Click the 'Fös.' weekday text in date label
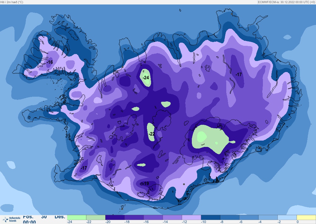The image size is (316, 224). click(28, 217)
